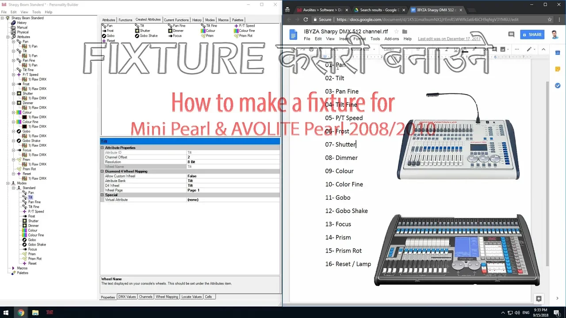The height and width of the screenshot is (318, 566).
Task: Go to Google Docs home icon
Action: (293, 35)
